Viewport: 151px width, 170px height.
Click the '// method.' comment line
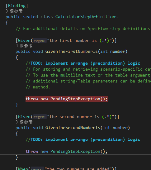[x=38, y=87]
